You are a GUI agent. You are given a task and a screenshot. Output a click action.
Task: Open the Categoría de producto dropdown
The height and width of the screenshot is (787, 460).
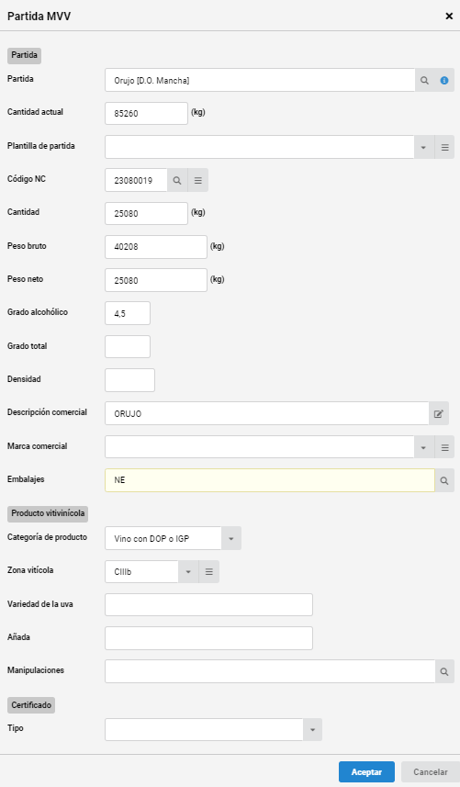click(x=231, y=538)
